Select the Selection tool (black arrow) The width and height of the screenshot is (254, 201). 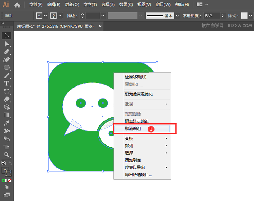(6, 36)
